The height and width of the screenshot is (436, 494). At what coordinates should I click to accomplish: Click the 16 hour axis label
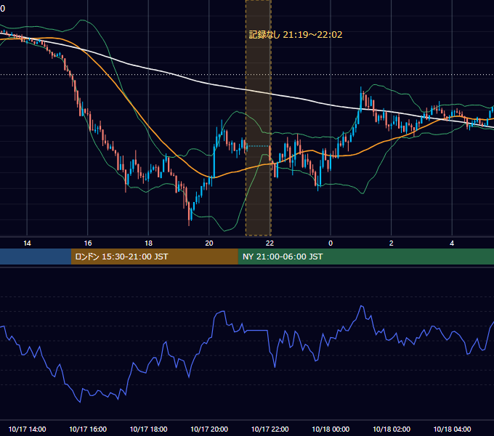tap(88, 243)
